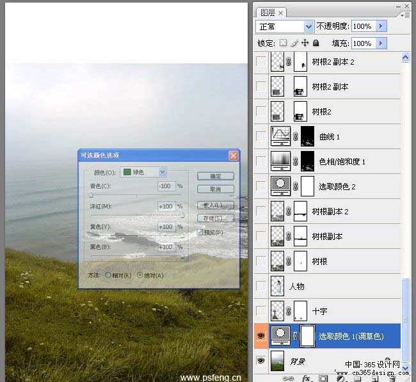
Task: Click the layers list scroll up arrow
Action: point(405,57)
